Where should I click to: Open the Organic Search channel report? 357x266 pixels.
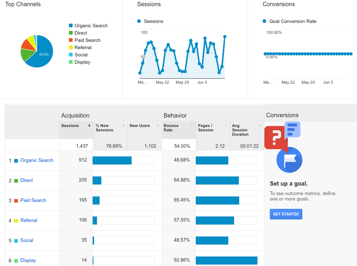36,160
